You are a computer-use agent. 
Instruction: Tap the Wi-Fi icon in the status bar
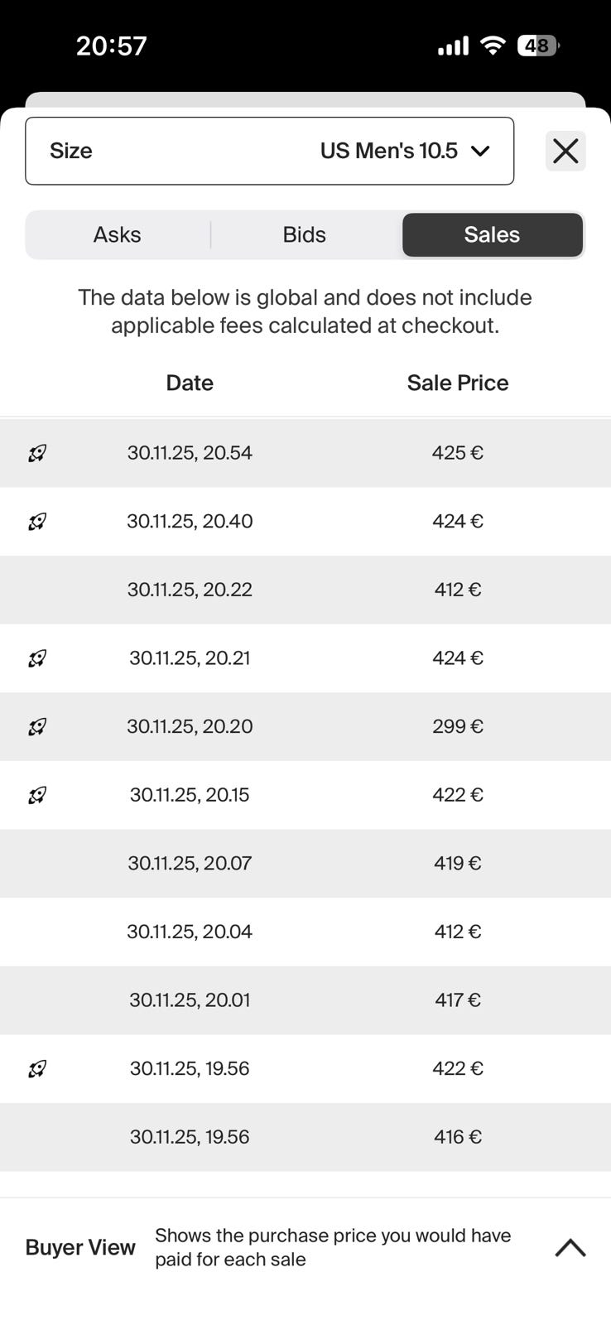[493, 46]
